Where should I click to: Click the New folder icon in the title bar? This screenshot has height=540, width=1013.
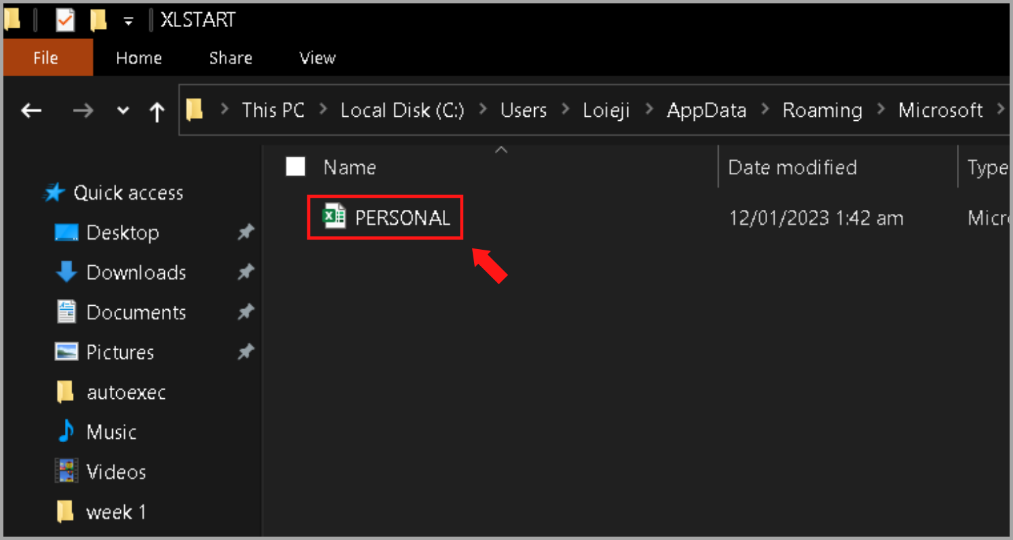(98, 20)
